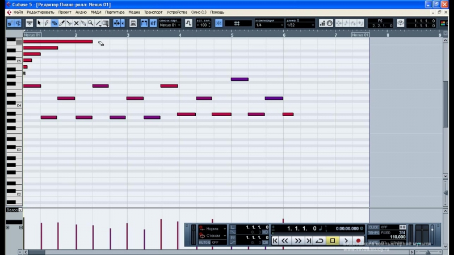Screen dimensions: 454x255
Task: Click the Show Part Borders icon
Action: point(144,23)
